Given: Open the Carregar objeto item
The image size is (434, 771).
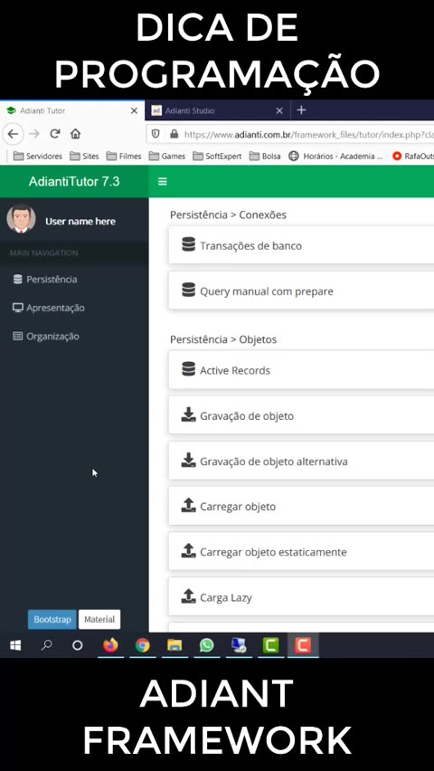Looking at the screenshot, I should click(x=301, y=507).
